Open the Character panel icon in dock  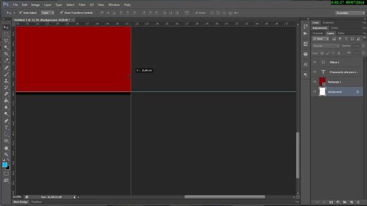click(x=306, y=65)
